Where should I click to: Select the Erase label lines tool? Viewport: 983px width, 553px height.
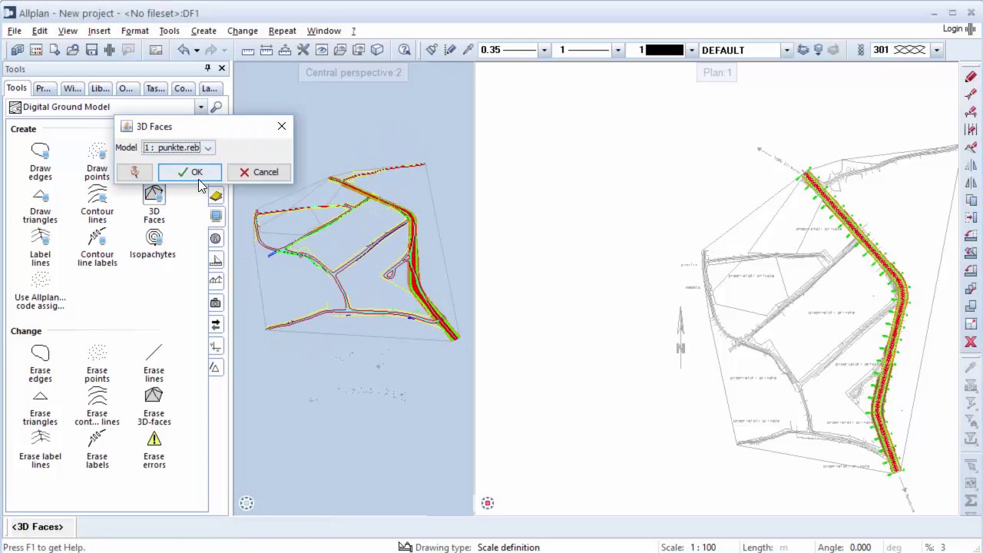(40, 449)
